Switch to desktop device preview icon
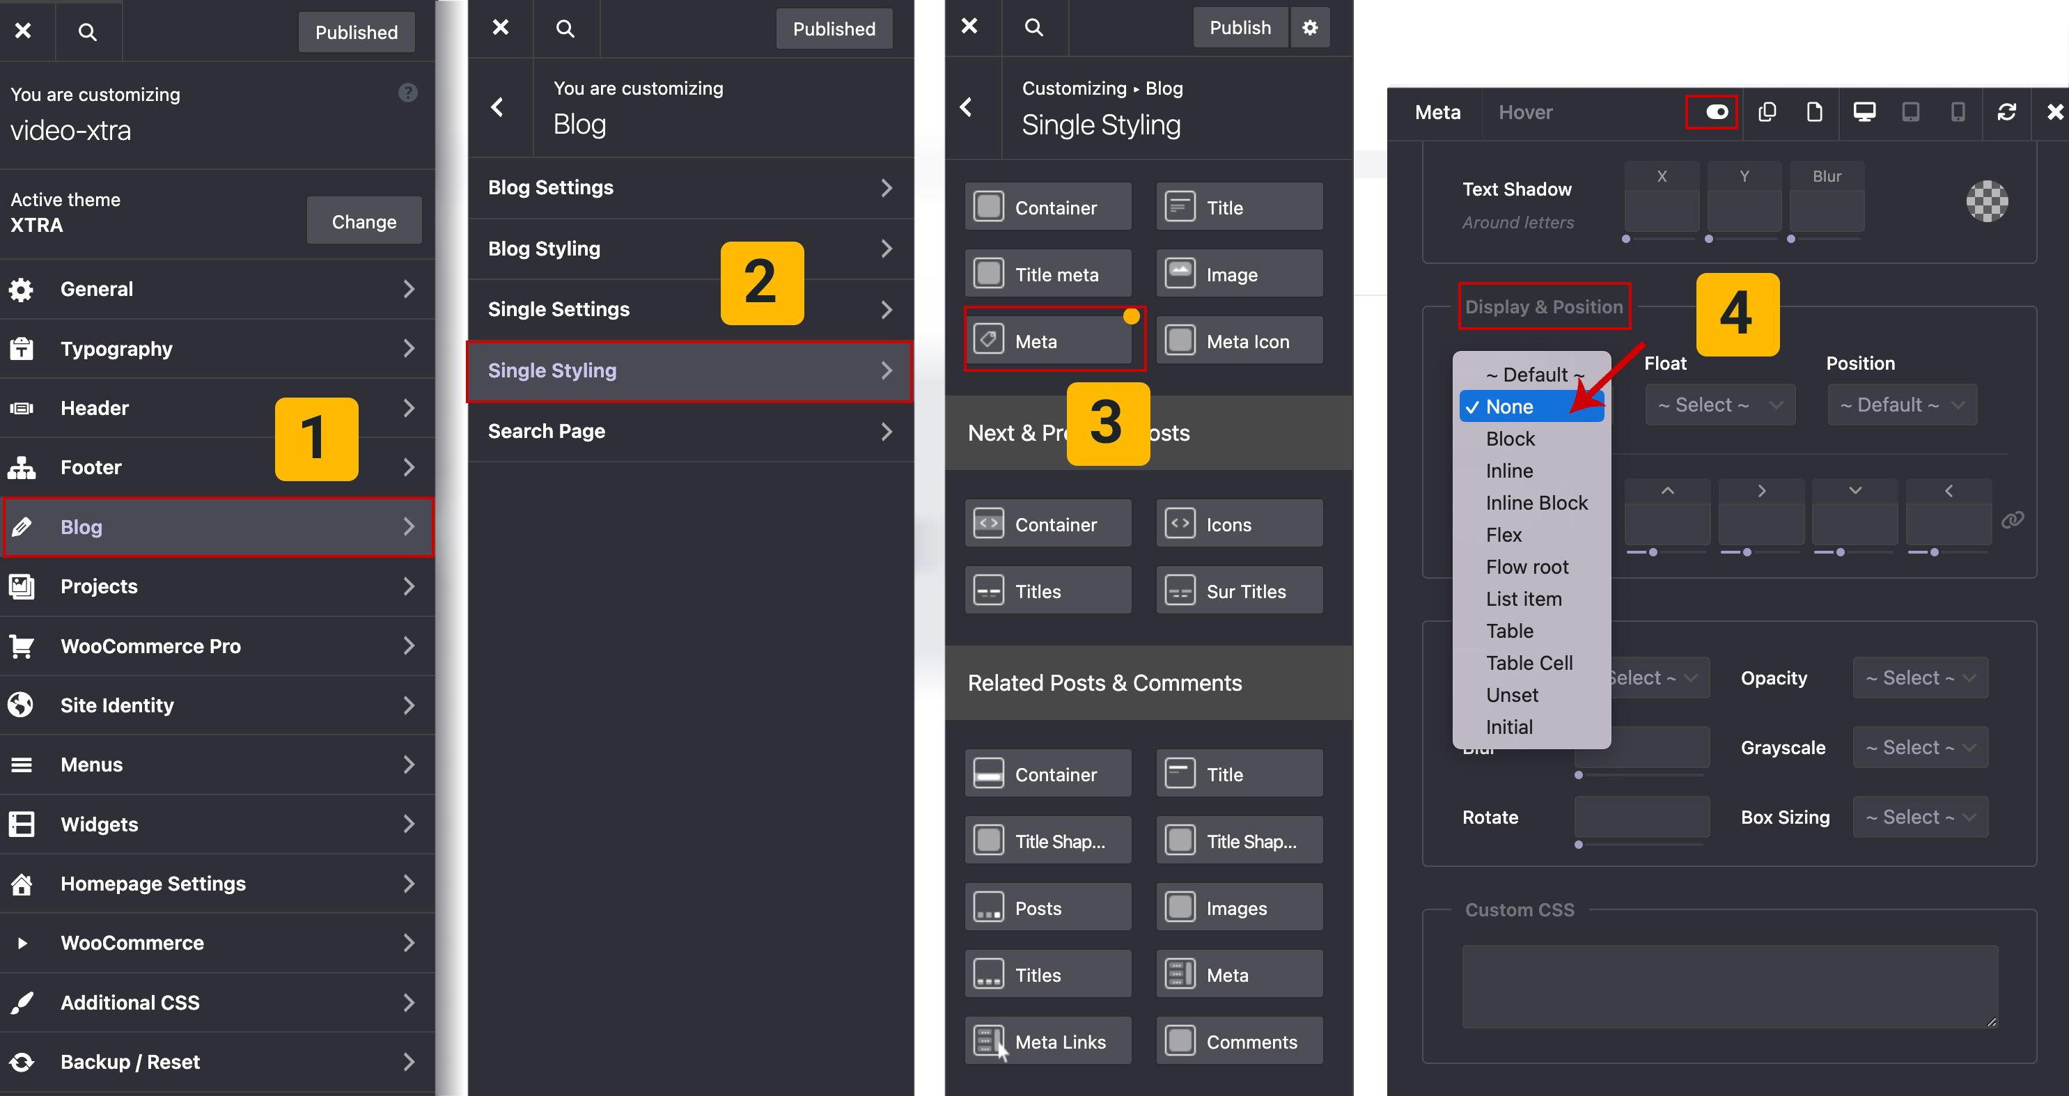Screen dimensions: 2069x1096 point(1864,112)
